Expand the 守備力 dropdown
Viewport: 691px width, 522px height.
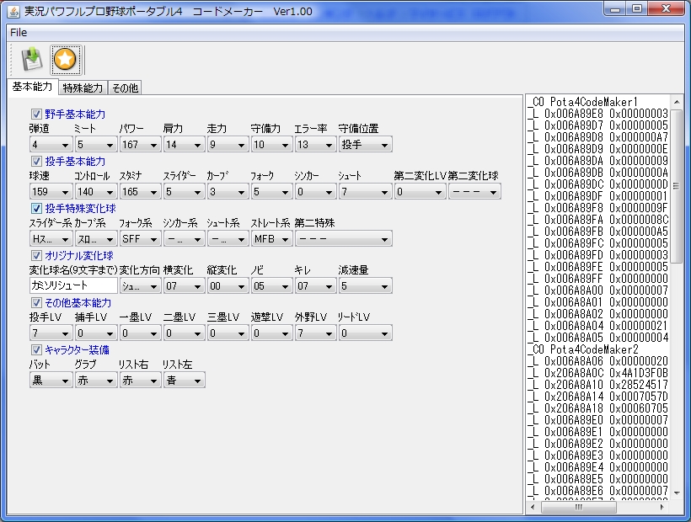[x=271, y=144]
